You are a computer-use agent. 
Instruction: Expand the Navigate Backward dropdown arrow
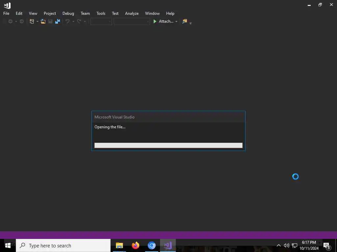click(x=16, y=21)
